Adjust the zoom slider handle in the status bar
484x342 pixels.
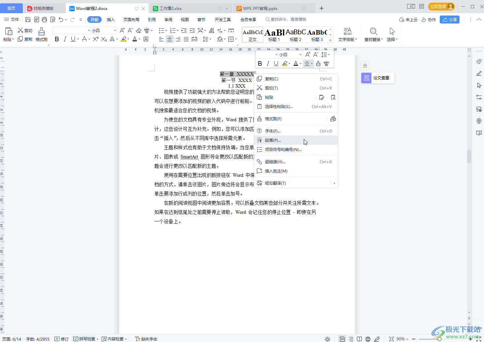[439, 339]
